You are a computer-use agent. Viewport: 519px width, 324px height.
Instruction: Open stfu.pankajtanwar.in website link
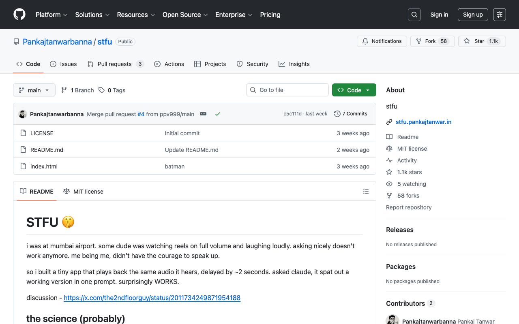pos(423,122)
